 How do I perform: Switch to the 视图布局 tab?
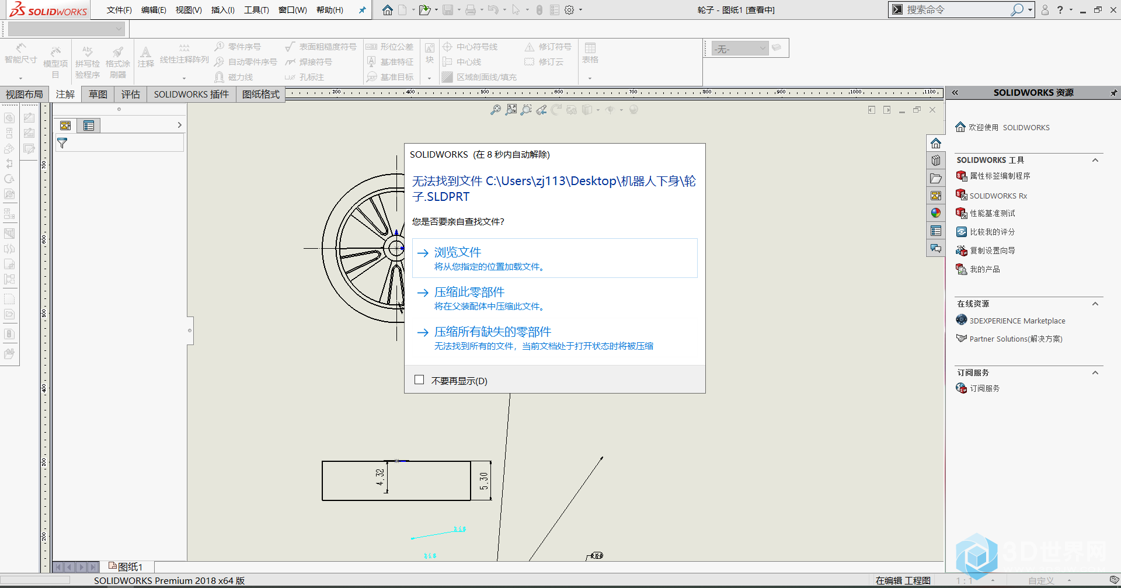(x=25, y=95)
